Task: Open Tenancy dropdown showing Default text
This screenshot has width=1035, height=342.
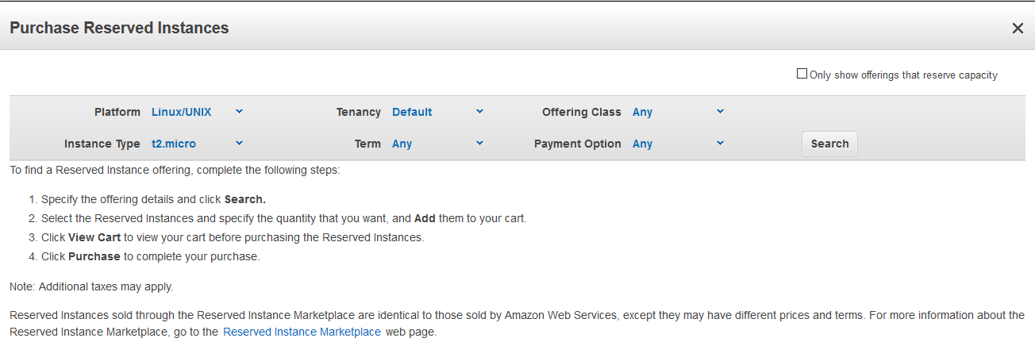Action: click(412, 112)
